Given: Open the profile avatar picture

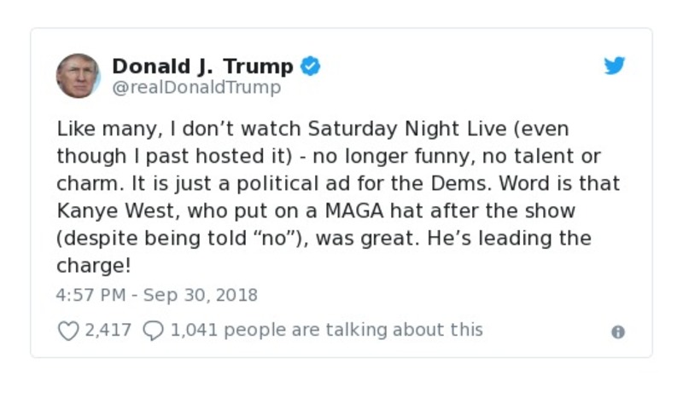Looking at the screenshot, I should pyautogui.click(x=79, y=76).
